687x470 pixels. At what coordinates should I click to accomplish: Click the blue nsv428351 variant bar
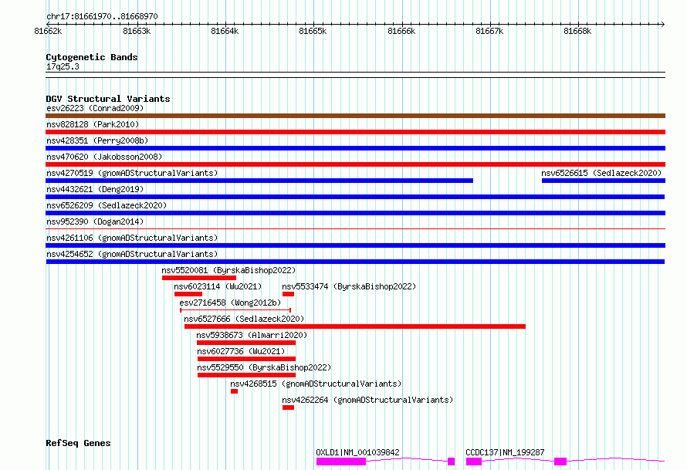(x=355, y=148)
